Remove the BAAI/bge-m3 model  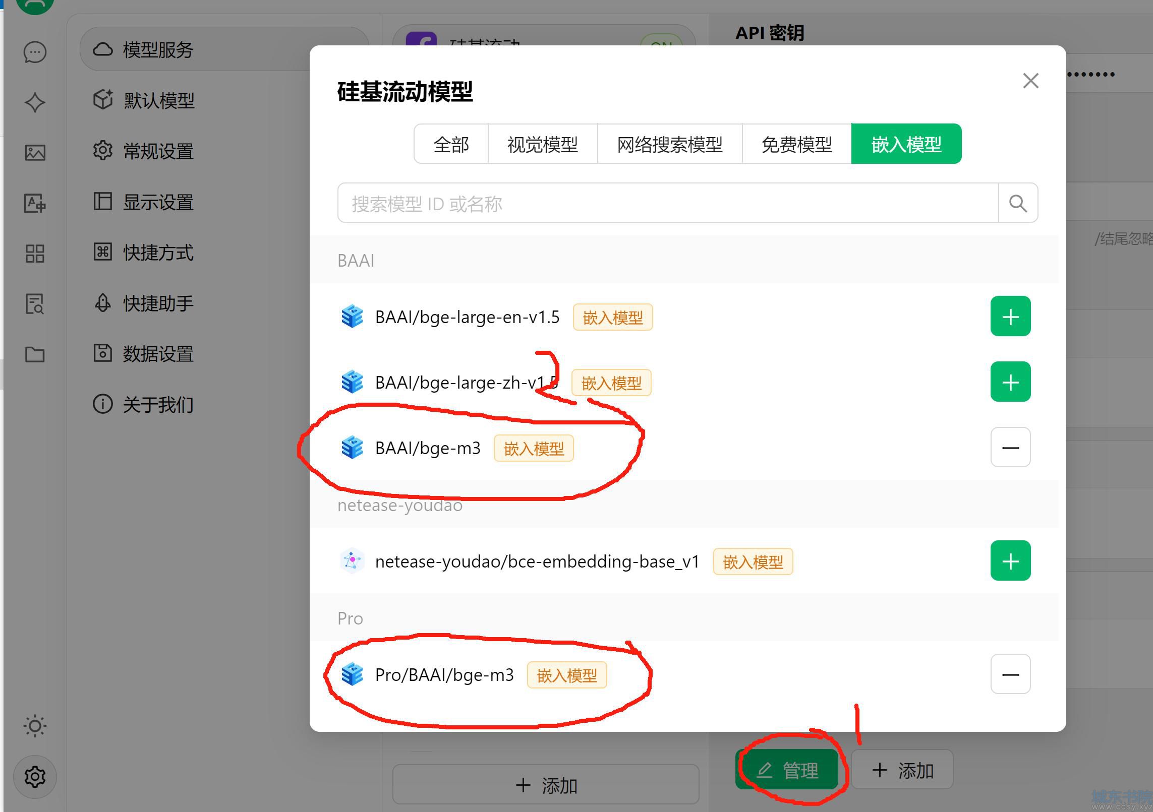click(x=1010, y=447)
